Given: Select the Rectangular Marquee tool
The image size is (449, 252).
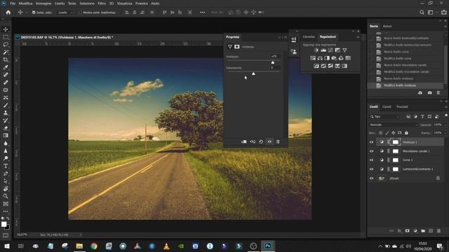Looking at the screenshot, I should click(x=6, y=37).
